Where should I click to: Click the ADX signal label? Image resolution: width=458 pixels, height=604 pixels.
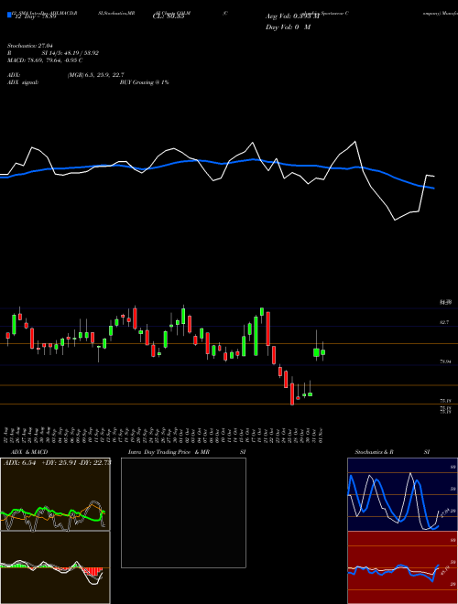point(22,82)
